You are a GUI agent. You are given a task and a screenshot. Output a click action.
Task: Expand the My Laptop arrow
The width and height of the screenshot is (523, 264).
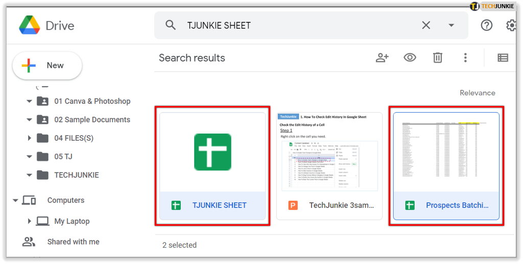point(29,221)
